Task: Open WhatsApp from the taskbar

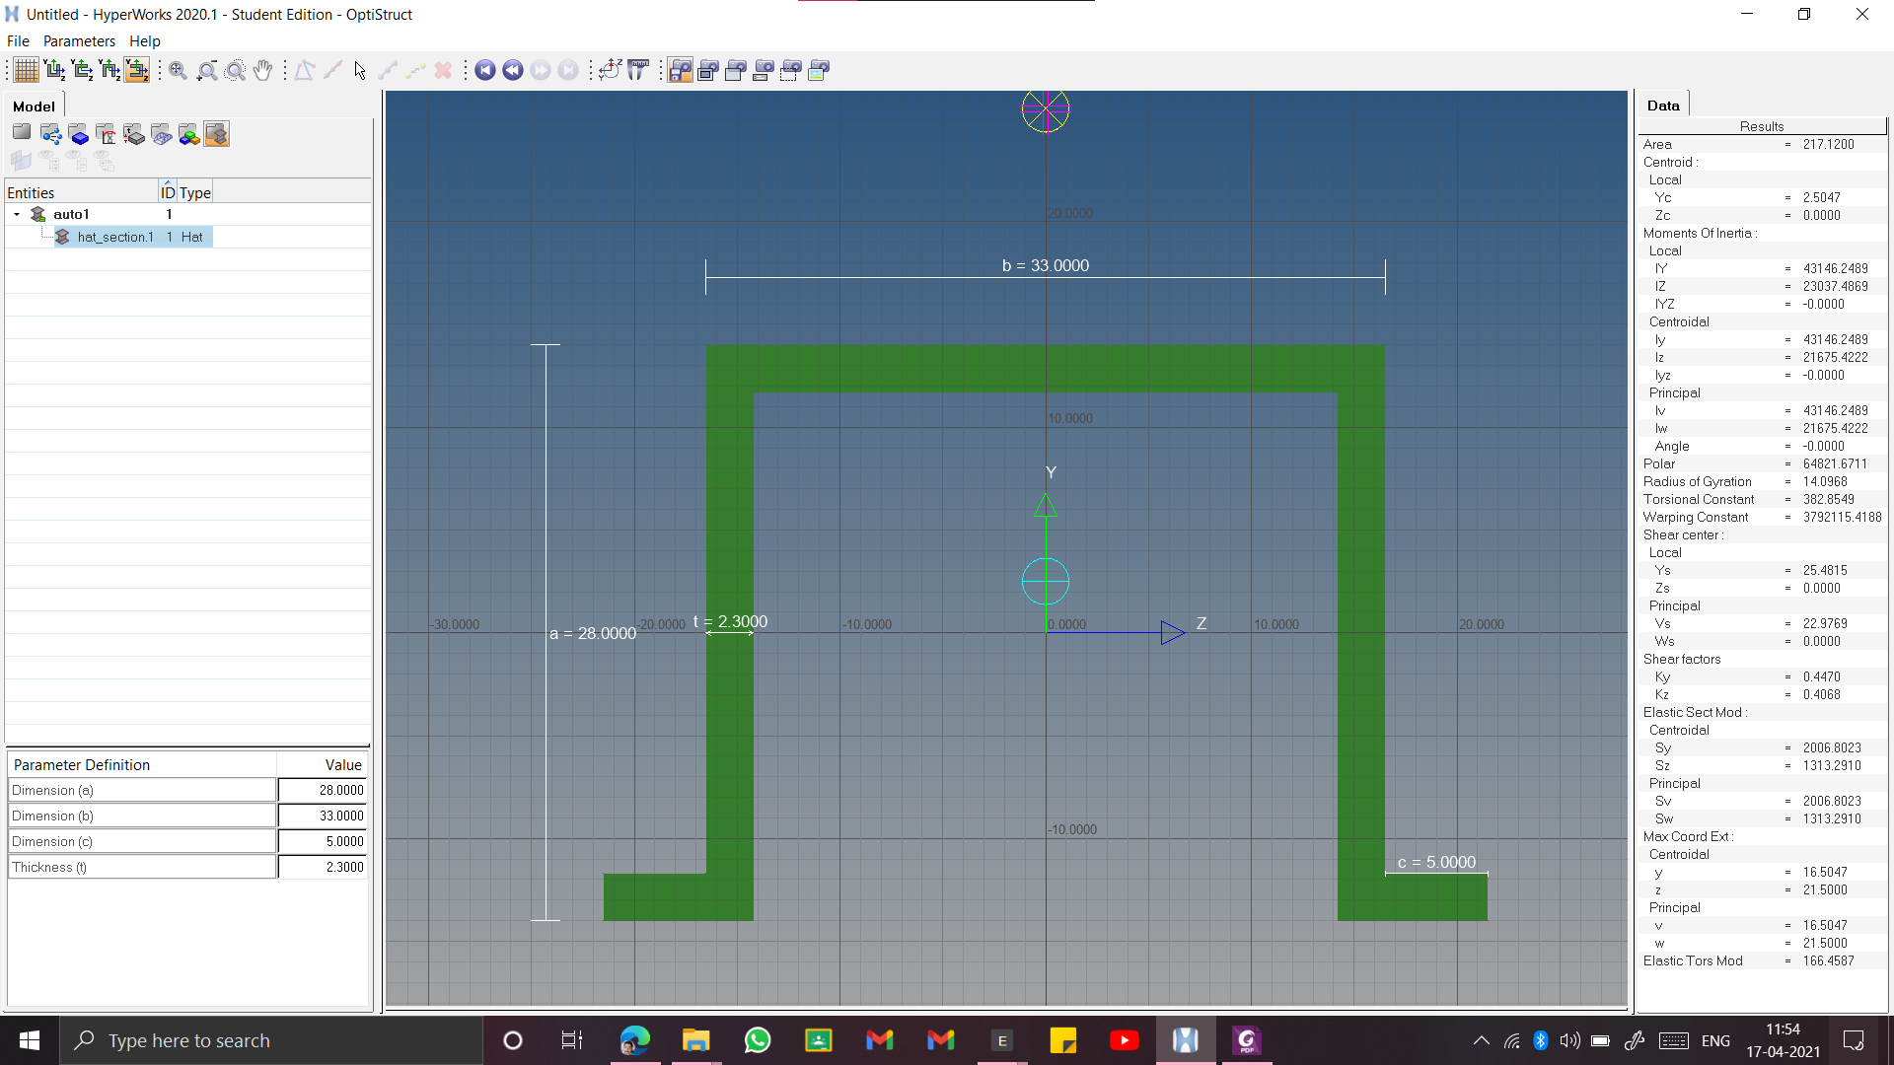Action: [x=758, y=1040]
